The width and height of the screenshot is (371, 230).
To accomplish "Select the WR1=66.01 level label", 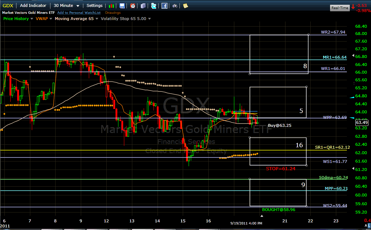I will click(333, 69).
